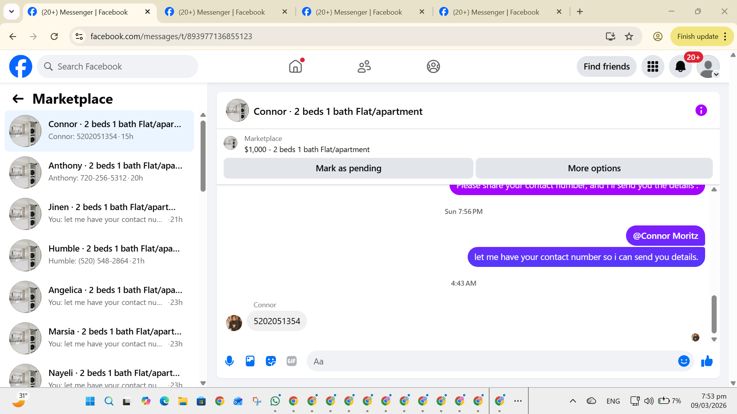Open Microsoft Edge from taskbar

pos(164,401)
